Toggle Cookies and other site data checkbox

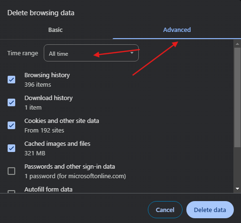pos(11,125)
